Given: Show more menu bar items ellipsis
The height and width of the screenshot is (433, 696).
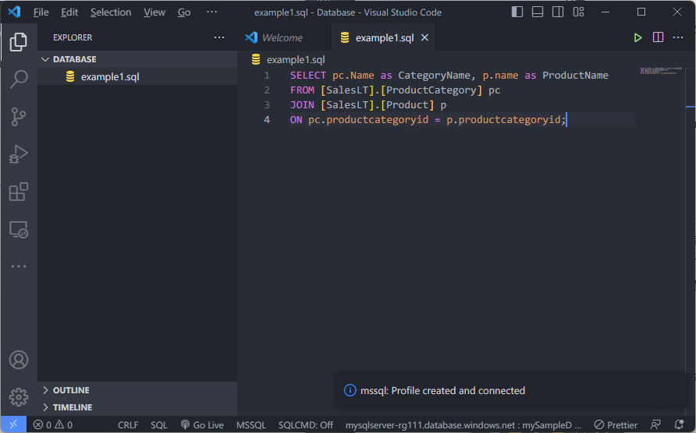Looking at the screenshot, I should coord(211,12).
